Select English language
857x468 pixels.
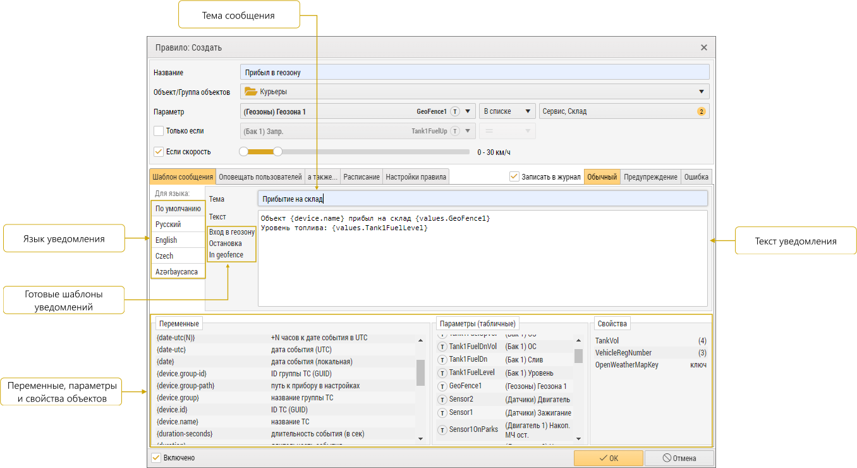click(x=178, y=240)
